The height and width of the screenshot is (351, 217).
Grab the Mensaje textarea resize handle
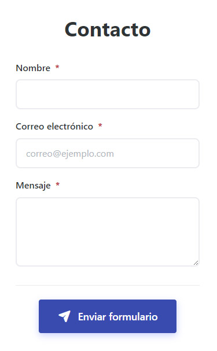(196, 263)
